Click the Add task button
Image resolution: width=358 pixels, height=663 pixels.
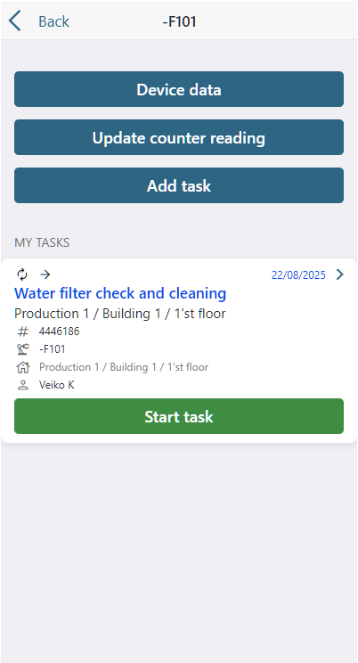[179, 185]
